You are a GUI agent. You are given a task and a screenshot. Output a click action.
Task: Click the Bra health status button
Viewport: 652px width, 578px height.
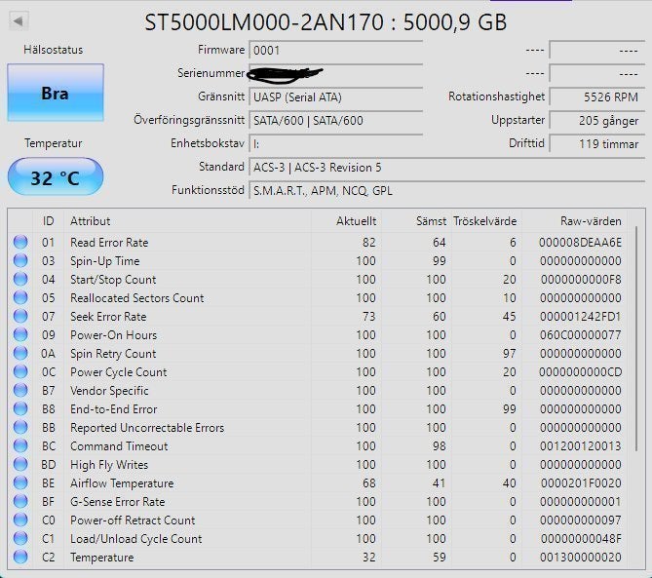pyautogui.click(x=56, y=93)
